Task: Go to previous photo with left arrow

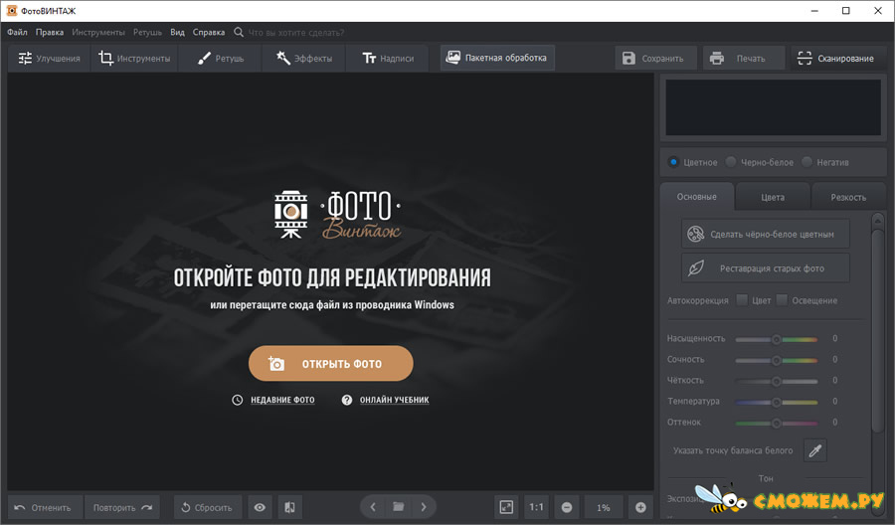Action: click(373, 507)
